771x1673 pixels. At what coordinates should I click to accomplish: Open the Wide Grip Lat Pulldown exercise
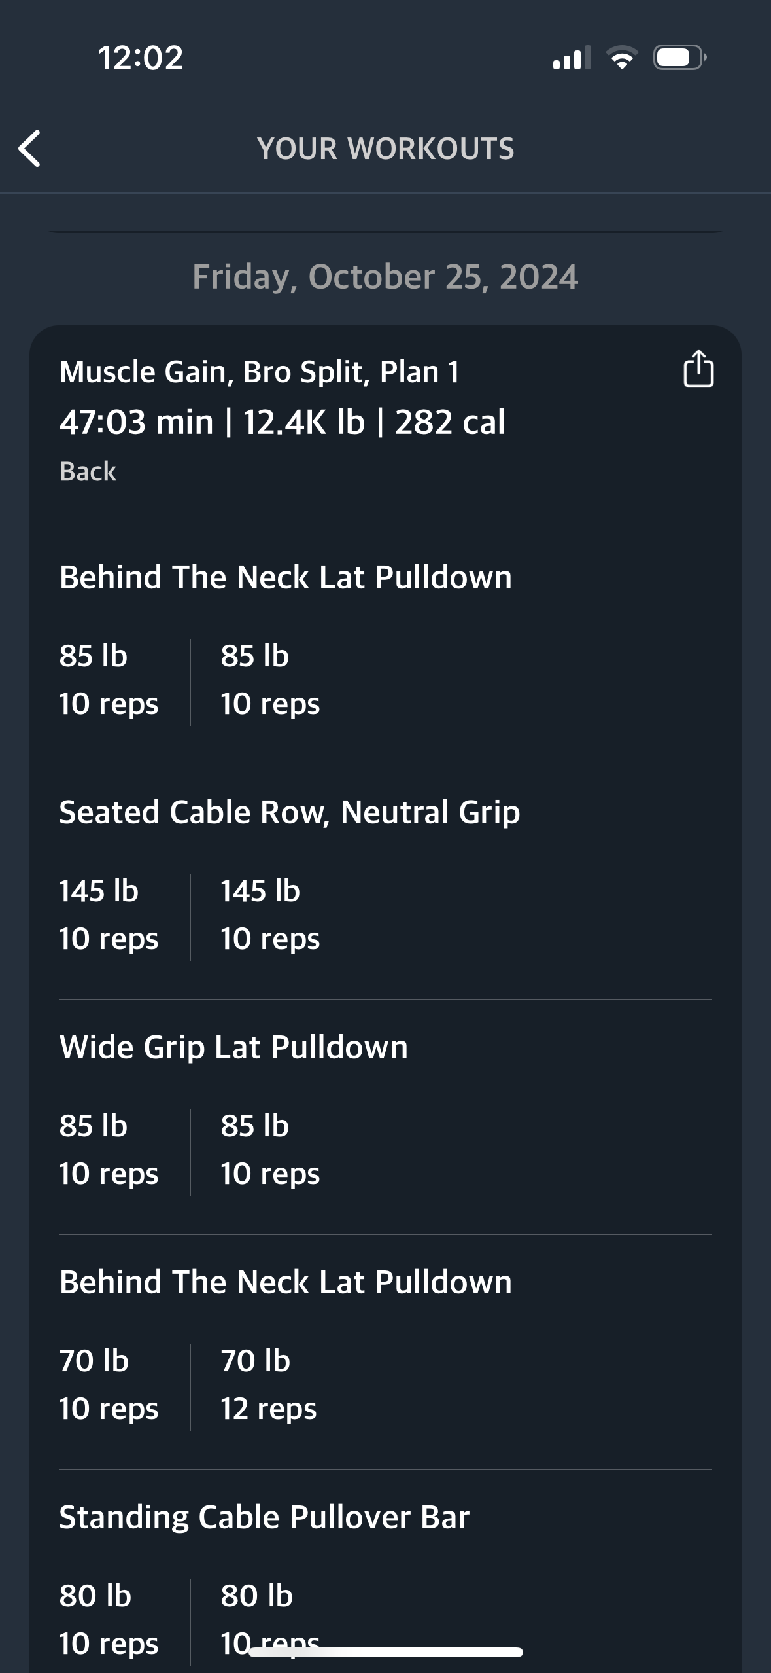(x=233, y=1047)
